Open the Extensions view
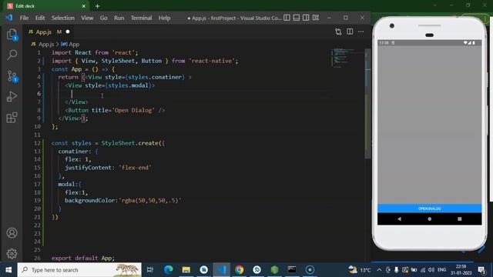Screen dimensions: 493x277 tap(12, 118)
